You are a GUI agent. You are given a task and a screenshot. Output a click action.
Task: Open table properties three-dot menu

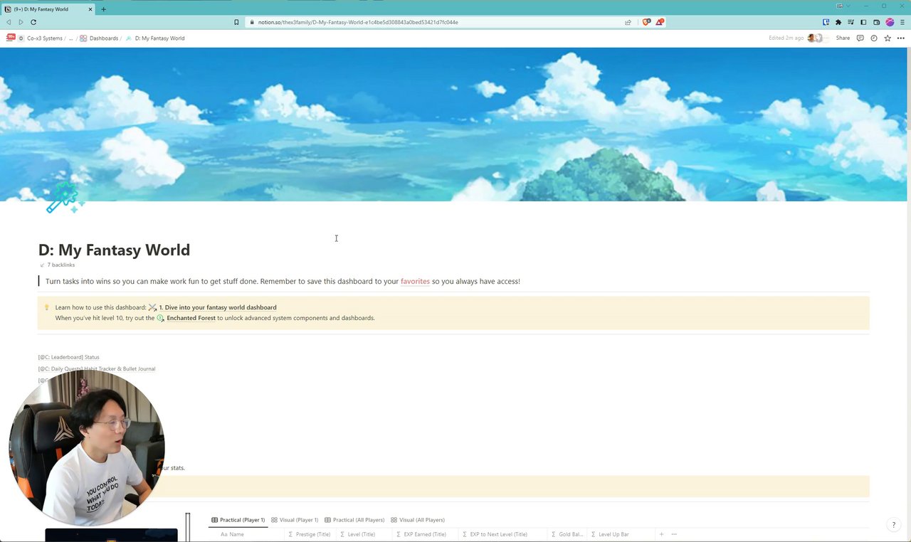[x=674, y=534]
